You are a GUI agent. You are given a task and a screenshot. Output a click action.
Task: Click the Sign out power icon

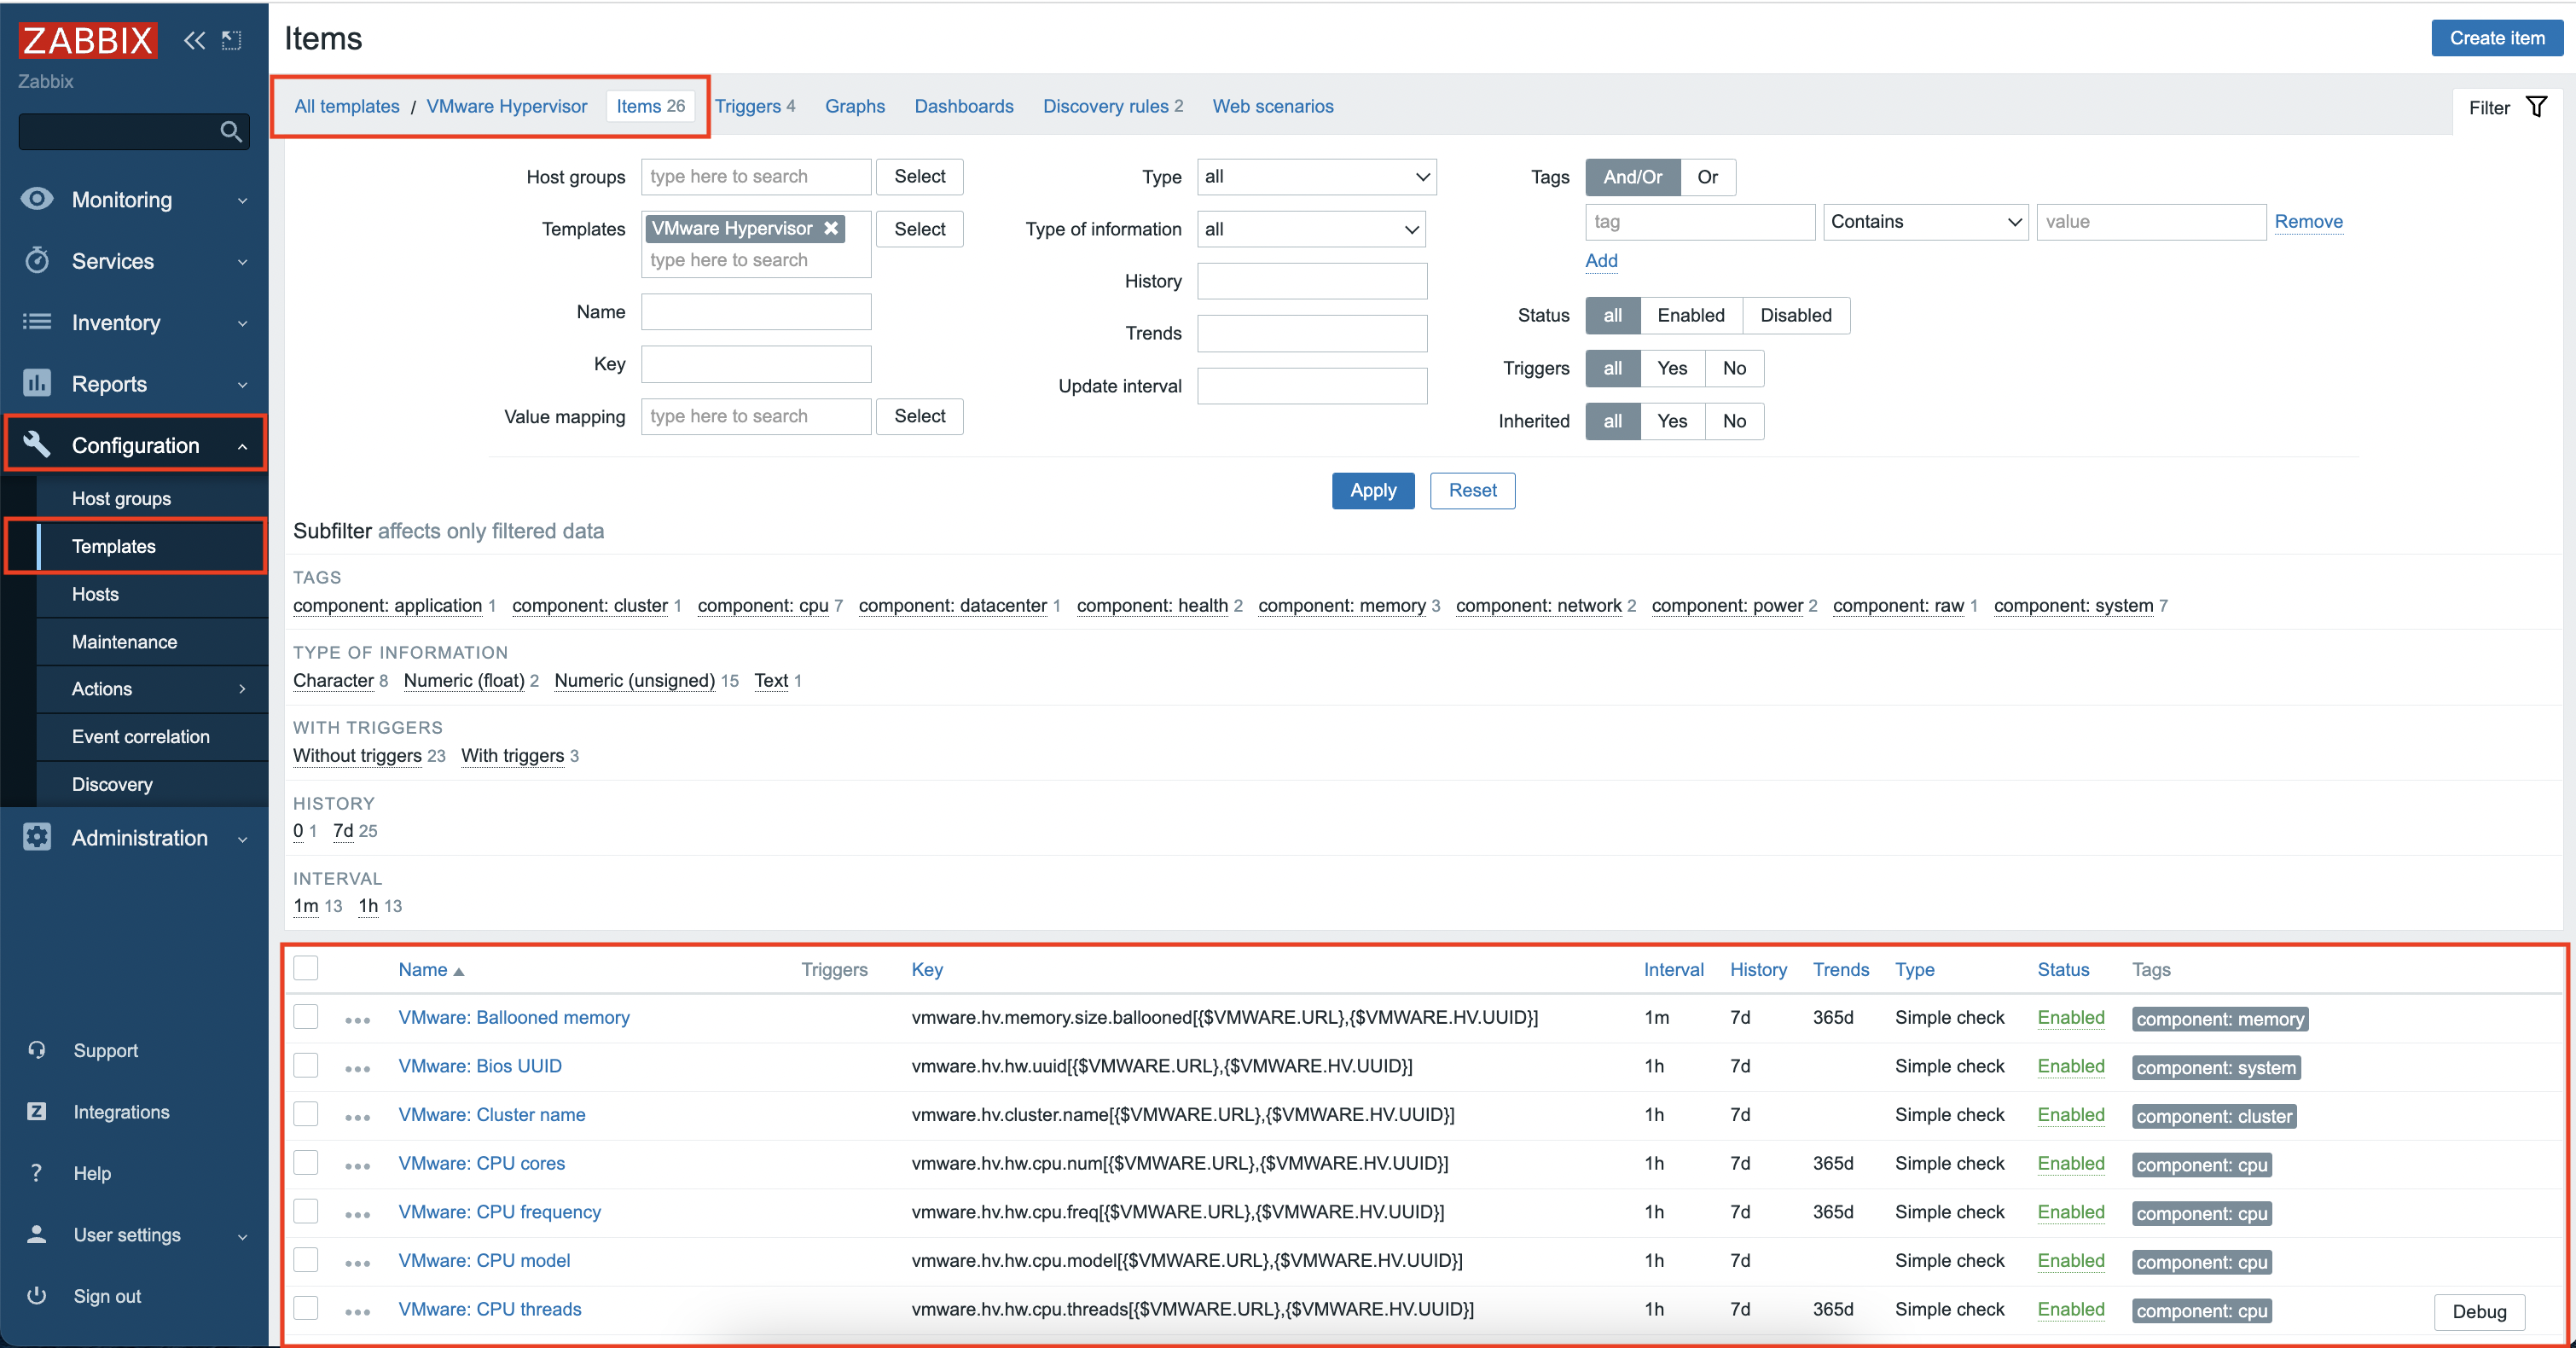37,1296
